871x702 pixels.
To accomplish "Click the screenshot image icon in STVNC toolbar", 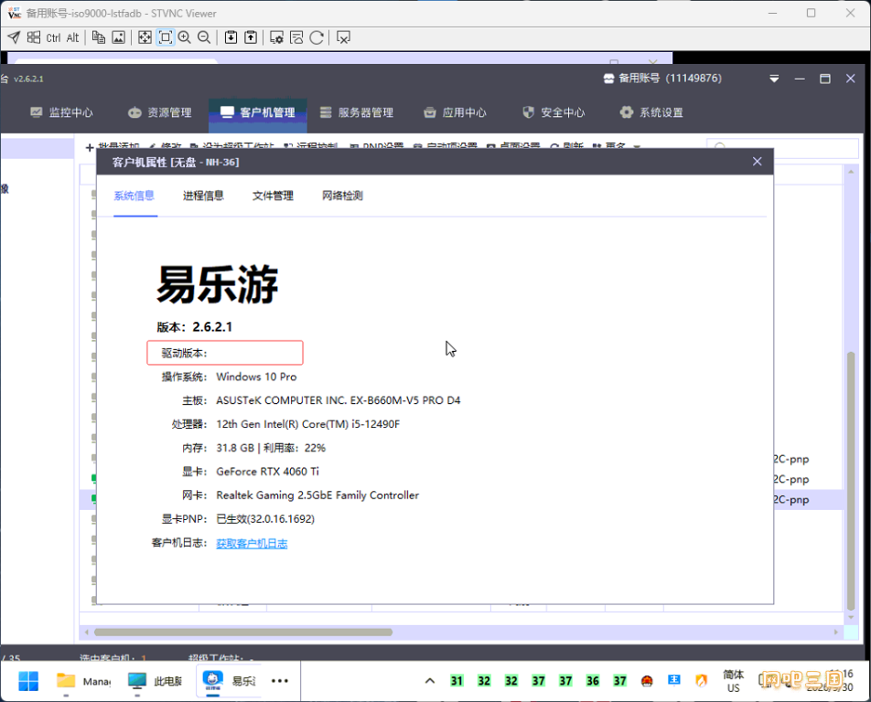I will pos(118,37).
